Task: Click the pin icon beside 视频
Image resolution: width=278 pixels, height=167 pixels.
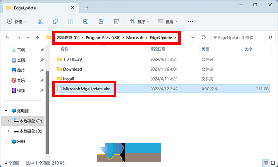Action: [x=42, y=90]
